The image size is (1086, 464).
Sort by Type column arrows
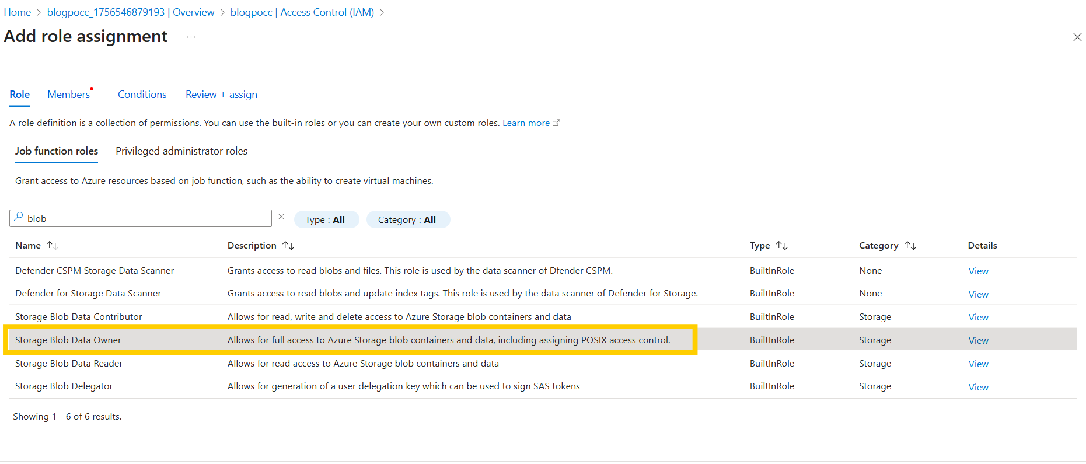(782, 246)
